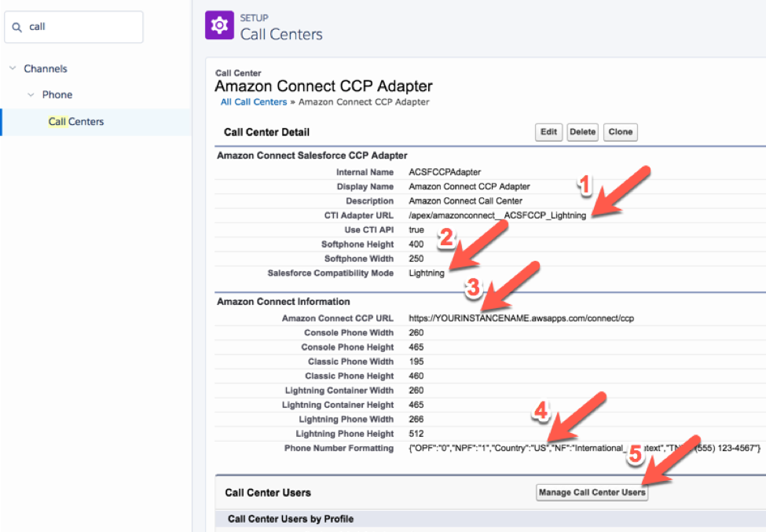The width and height of the screenshot is (766, 532).
Task: Click the Amazon Connect Information section header
Action: 284,302
